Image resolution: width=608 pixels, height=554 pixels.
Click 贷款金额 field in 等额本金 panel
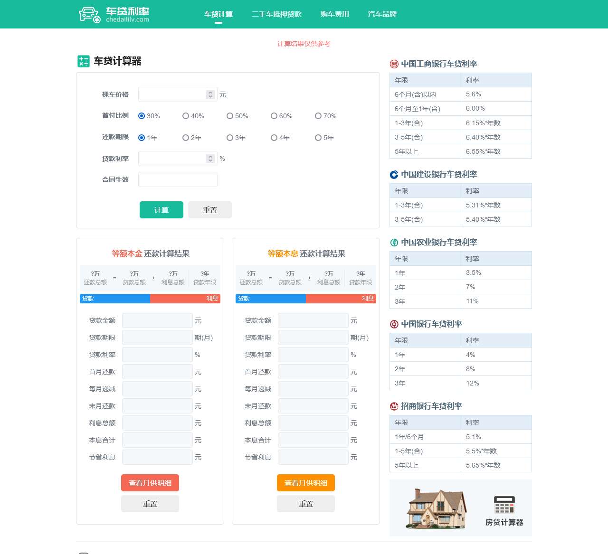pos(157,320)
